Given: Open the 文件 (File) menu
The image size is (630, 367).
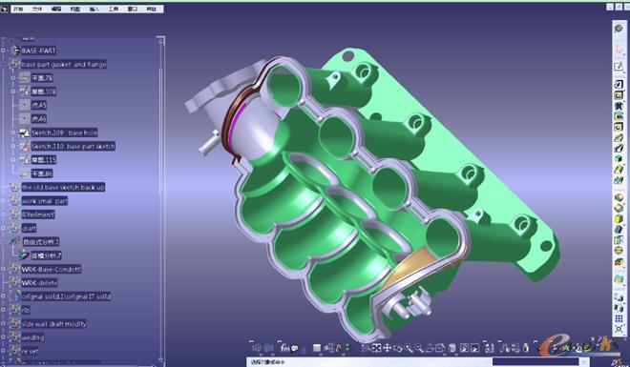Looking at the screenshot, I should [x=37, y=9].
